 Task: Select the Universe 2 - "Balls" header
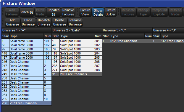77,30
